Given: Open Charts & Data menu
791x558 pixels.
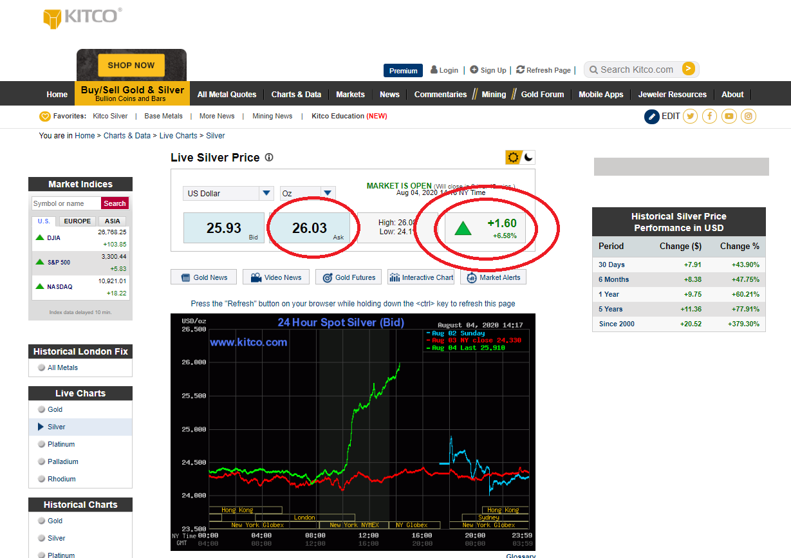Looking at the screenshot, I should 296,94.
